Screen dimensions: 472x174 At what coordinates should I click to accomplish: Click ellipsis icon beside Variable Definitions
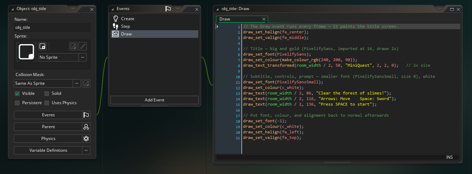click(86, 150)
